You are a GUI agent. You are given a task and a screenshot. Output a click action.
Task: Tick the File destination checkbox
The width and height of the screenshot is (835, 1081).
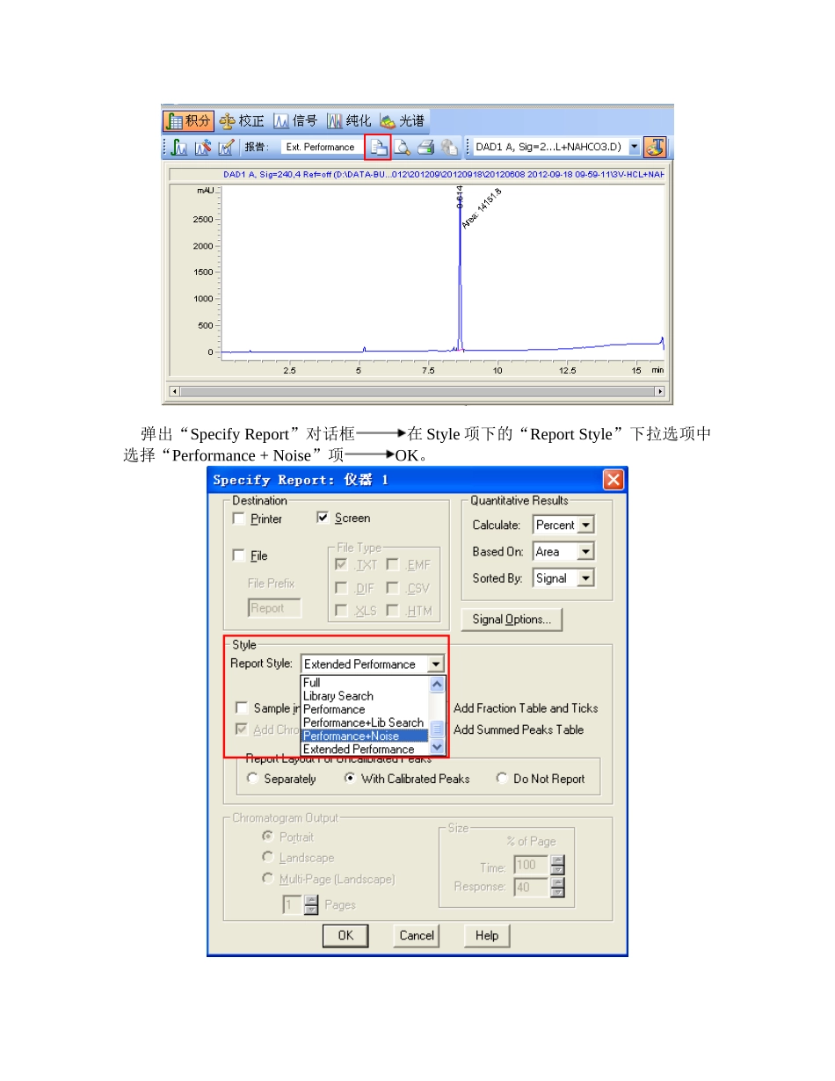tap(239, 555)
